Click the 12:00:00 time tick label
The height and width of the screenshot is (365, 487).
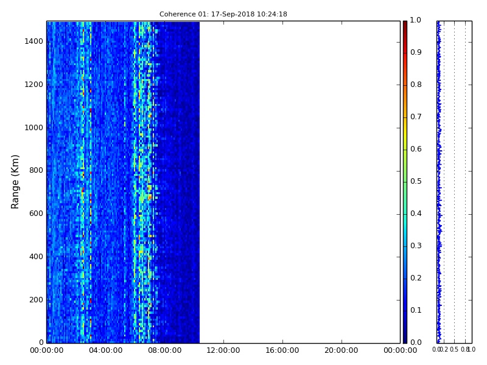223,350
